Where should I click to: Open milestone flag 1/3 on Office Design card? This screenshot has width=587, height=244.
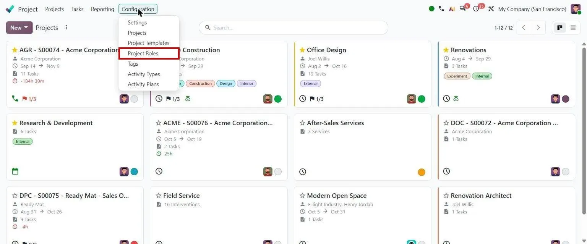(x=316, y=99)
